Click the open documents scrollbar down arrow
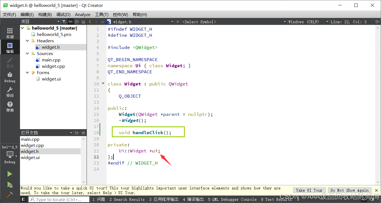This screenshot has height=203, width=381. click(x=83, y=182)
